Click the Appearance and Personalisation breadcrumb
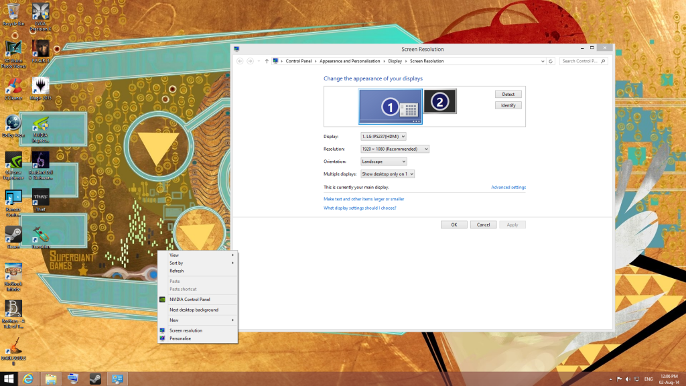Image resolution: width=686 pixels, height=386 pixels. click(x=350, y=61)
